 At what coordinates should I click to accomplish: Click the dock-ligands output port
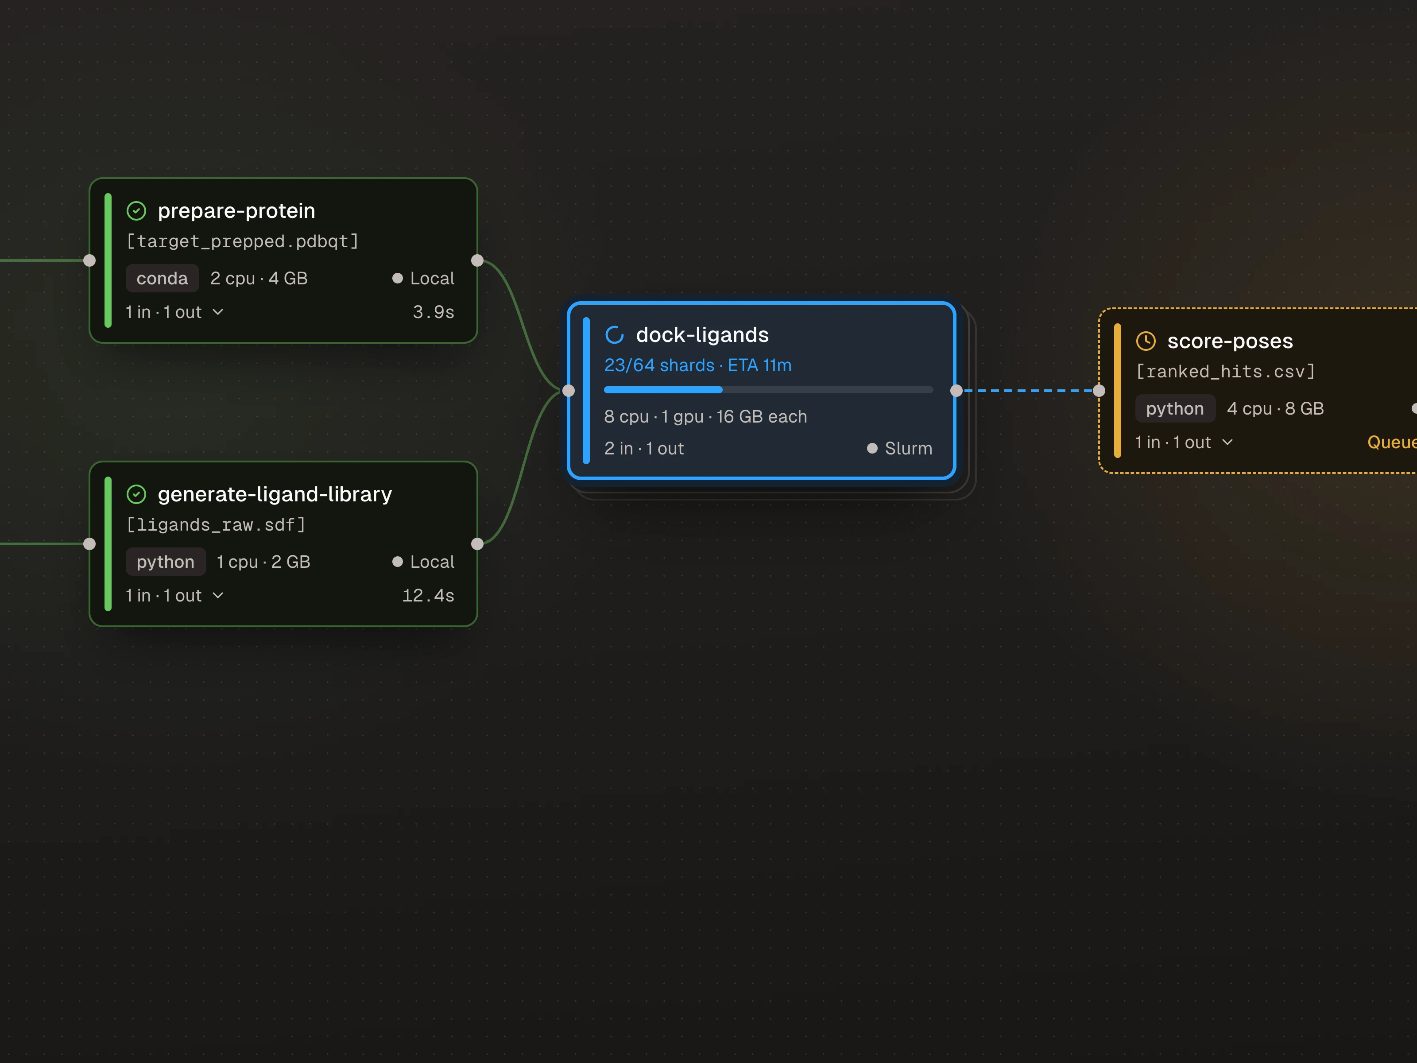point(956,391)
